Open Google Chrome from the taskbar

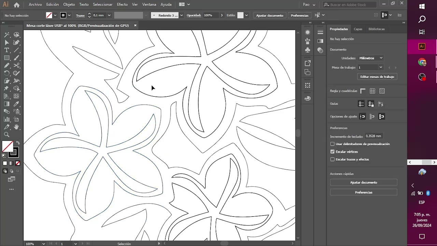(x=422, y=62)
